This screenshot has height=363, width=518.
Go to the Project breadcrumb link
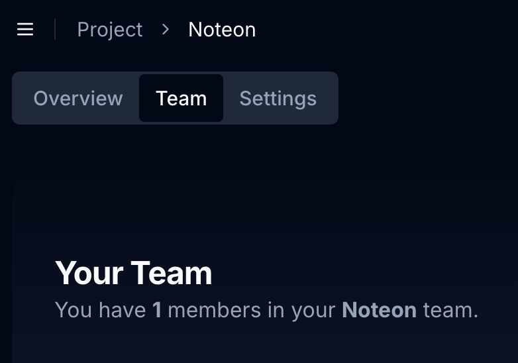point(110,30)
